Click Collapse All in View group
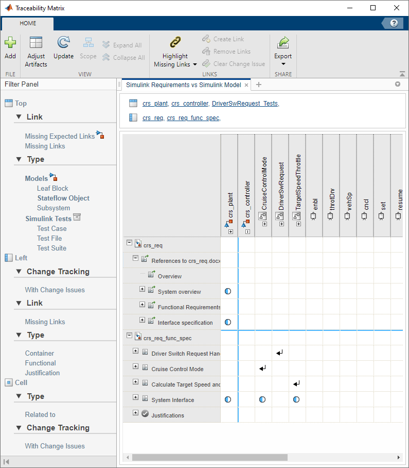The width and height of the screenshot is (409, 468). [123, 57]
